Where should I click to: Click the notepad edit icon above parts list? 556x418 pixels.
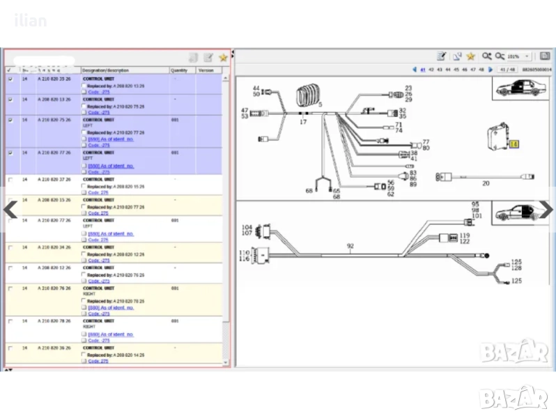pyautogui.click(x=208, y=58)
